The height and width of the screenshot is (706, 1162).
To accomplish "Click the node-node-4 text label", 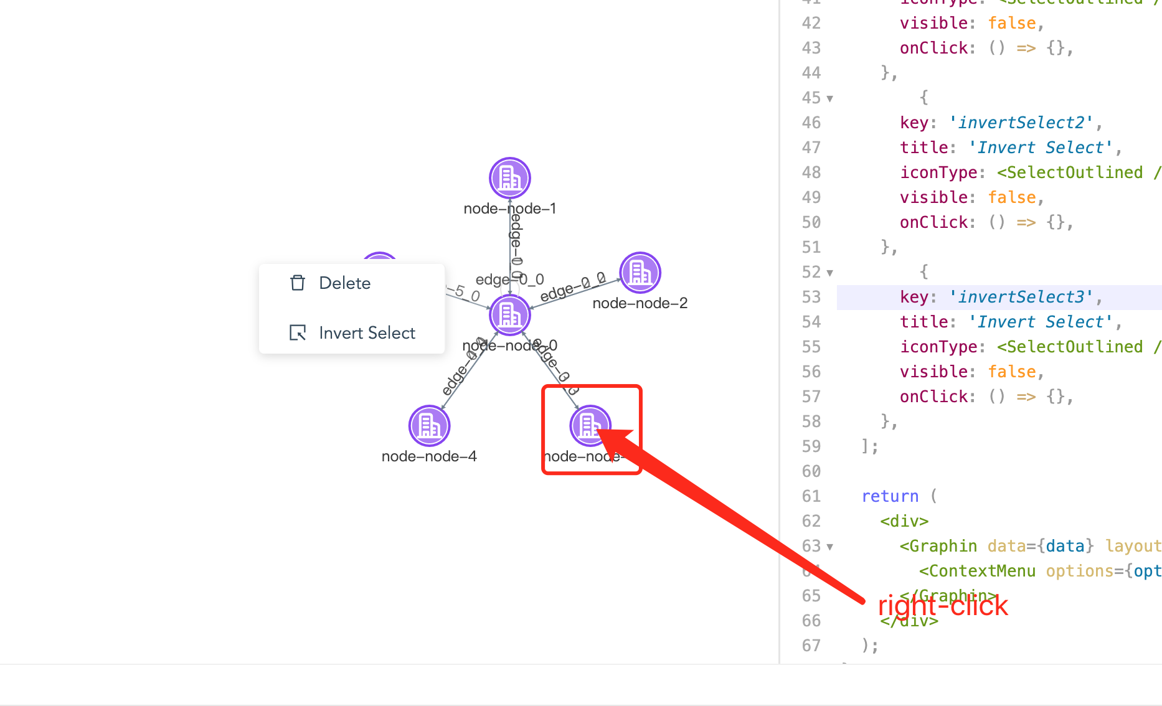I will pos(428,456).
